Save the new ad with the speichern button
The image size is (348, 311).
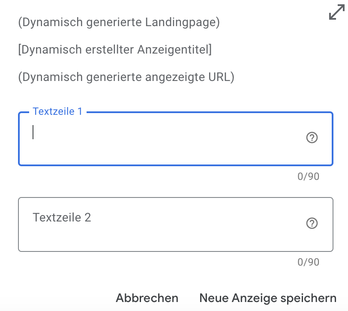coord(268,298)
